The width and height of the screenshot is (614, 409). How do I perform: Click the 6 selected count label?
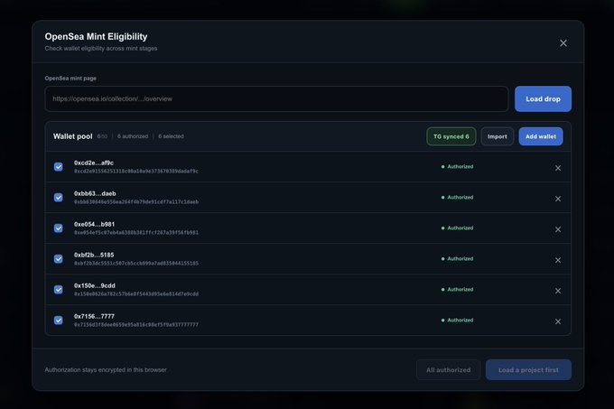tap(172, 136)
